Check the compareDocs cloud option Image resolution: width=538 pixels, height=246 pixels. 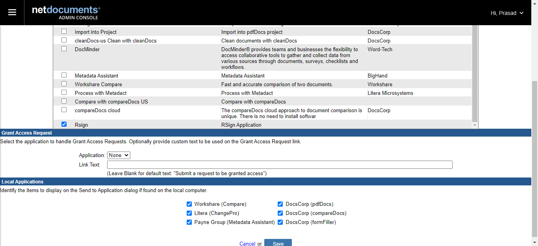(64, 109)
